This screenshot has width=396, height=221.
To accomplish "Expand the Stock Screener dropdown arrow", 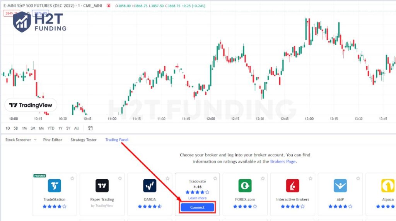I will click(x=35, y=140).
